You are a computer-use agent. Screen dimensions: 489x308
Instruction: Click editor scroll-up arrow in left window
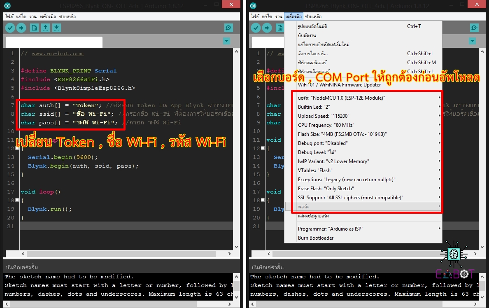236,51
